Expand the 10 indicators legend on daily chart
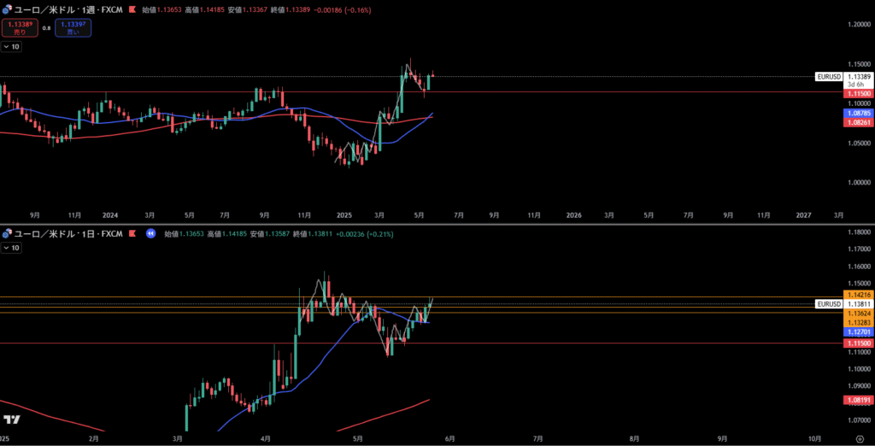The image size is (875, 446). pos(11,248)
